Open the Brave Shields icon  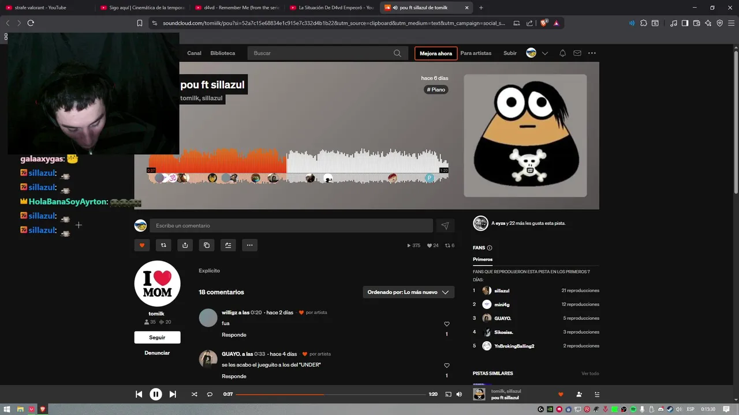[543, 23]
